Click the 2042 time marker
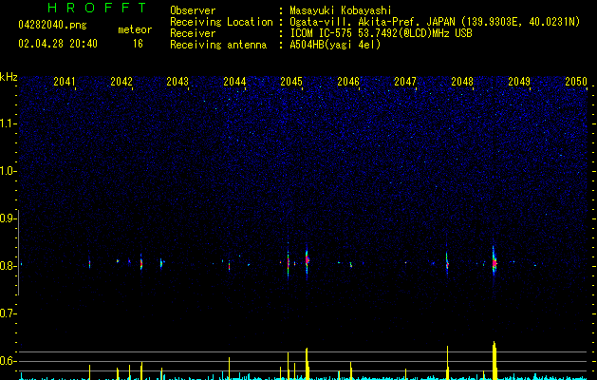This screenshot has width=597, height=380. coord(121,82)
